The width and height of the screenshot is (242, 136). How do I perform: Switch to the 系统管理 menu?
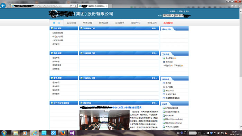pos(168,23)
